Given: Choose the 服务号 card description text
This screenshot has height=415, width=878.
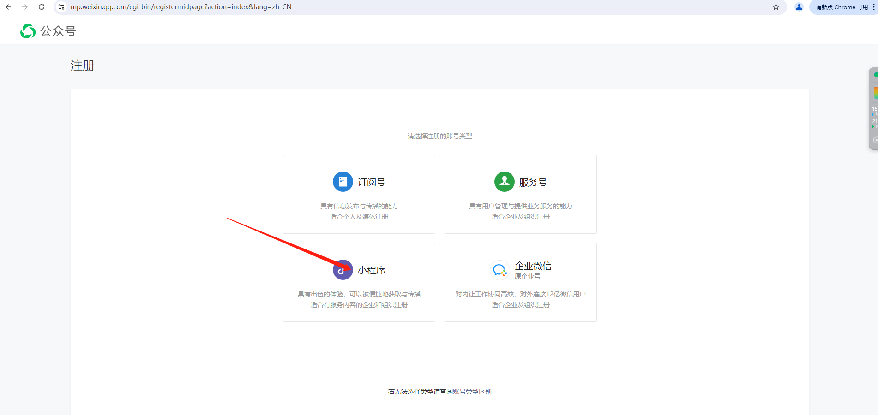Looking at the screenshot, I should (520, 211).
